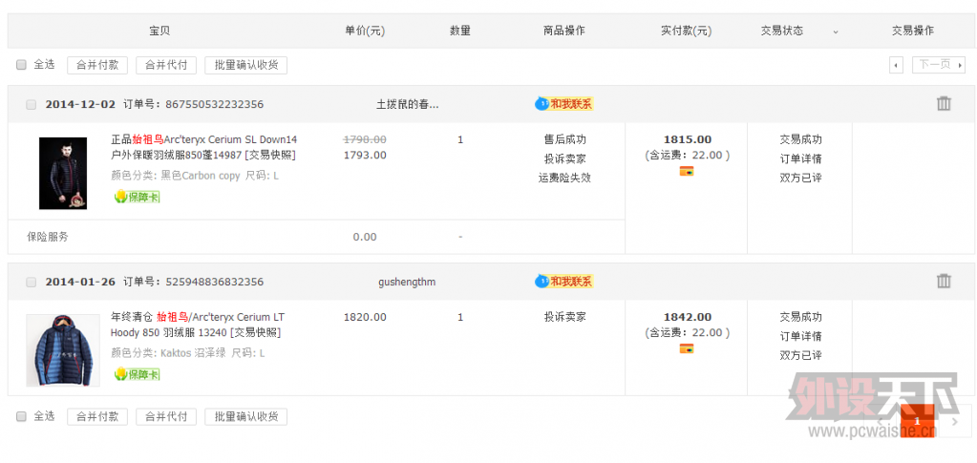
Task: Tick the bottom 全选 checkbox
Action: click(21, 416)
